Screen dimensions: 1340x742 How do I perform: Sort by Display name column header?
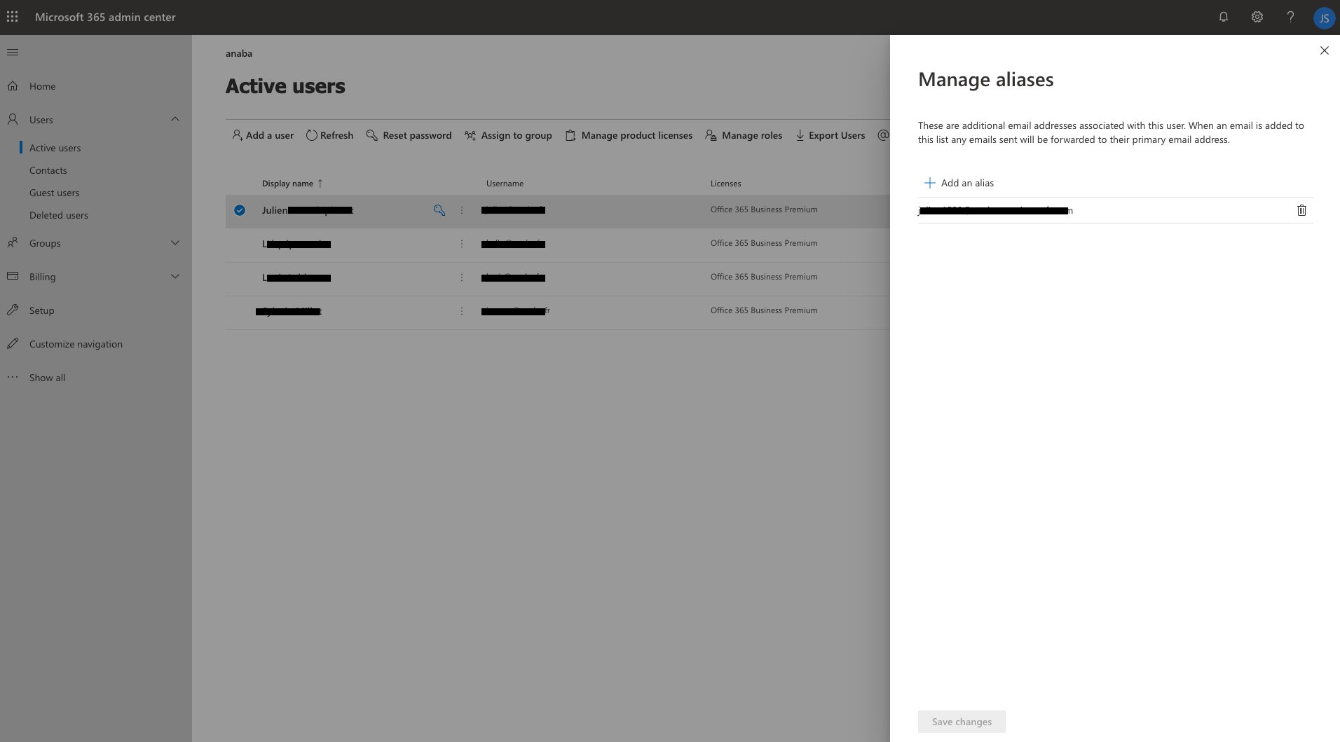(292, 184)
